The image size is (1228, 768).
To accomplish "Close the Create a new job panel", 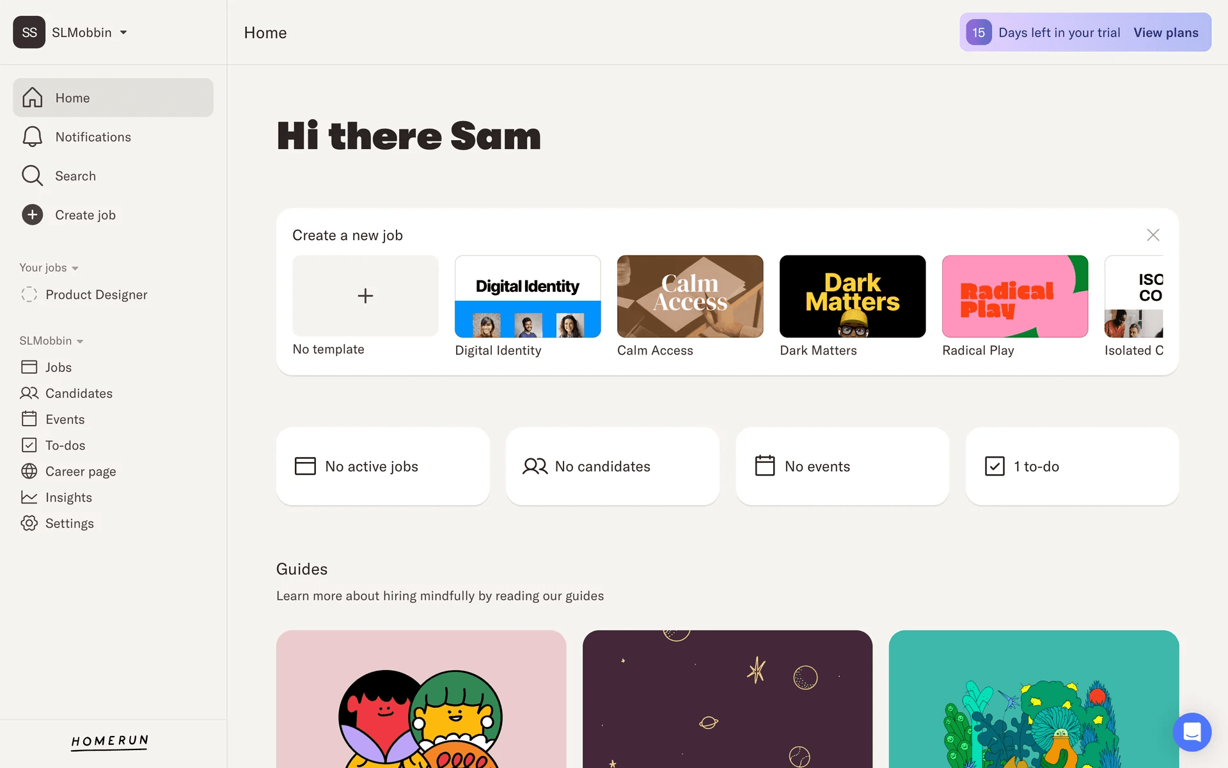I will pyautogui.click(x=1153, y=235).
